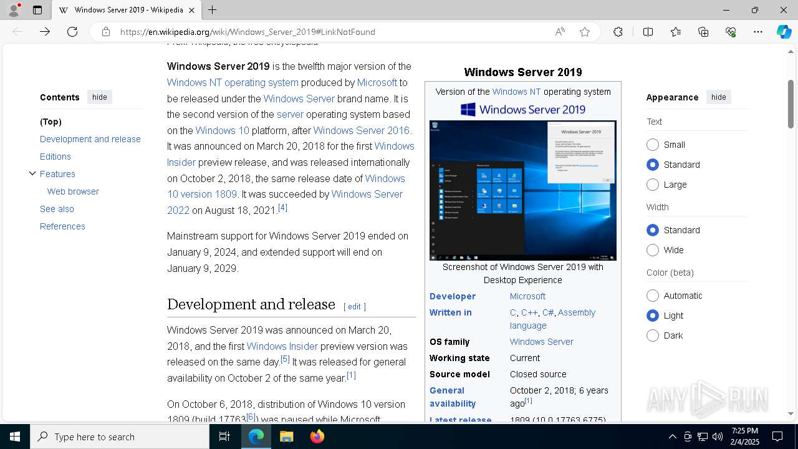Open the volume control icon
The height and width of the screenshot is (449, 798).
point(718,437)
